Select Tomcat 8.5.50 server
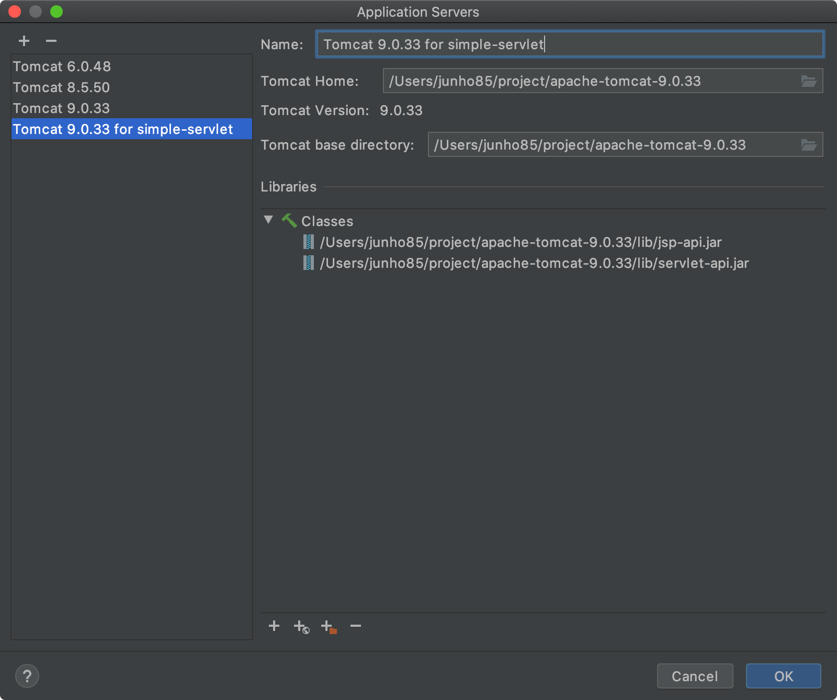This screenshot has height=700, width=837. (x=132, y=87)
